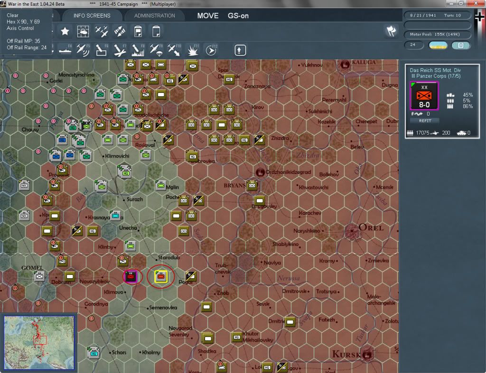486x373 pixels.
Task: Click the Karachev town label
Action: [309, 213]
